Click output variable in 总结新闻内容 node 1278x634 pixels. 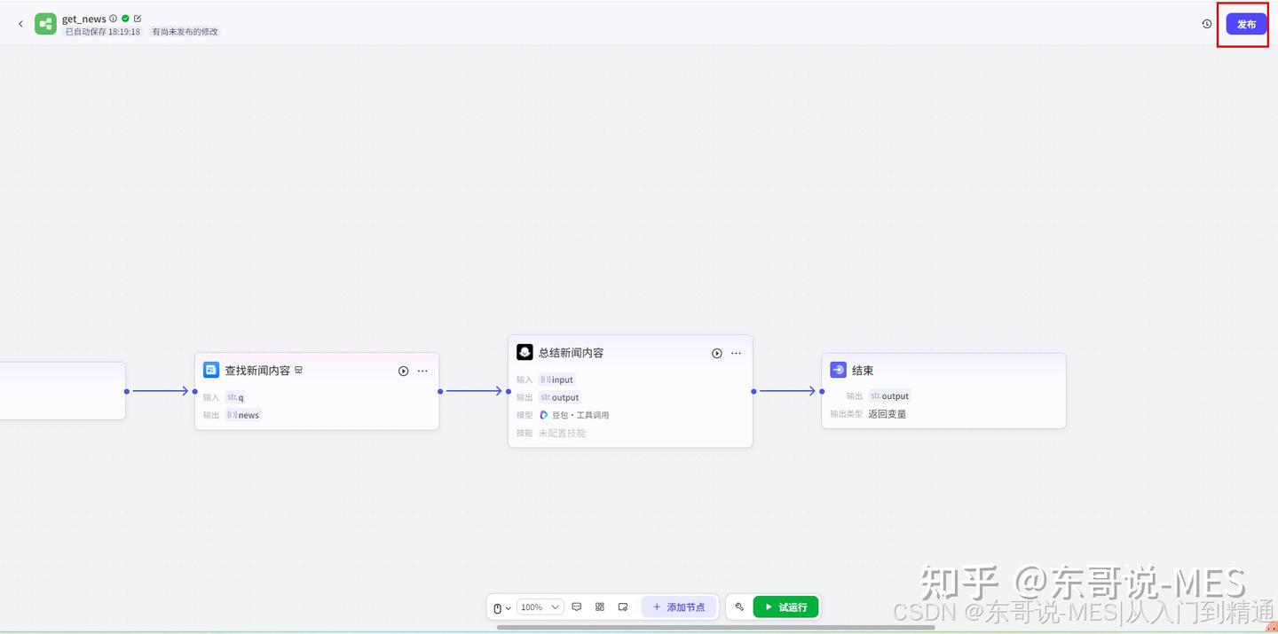pyautogui.click(x=560, y=397)
